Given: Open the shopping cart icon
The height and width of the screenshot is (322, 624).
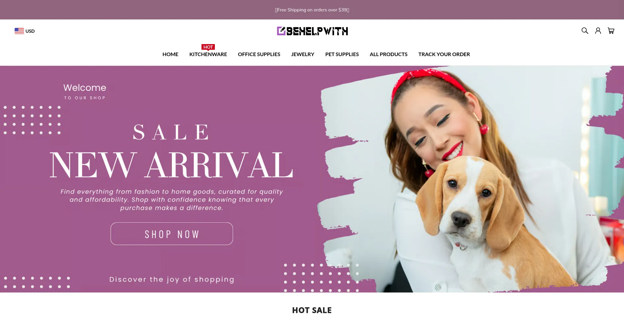Looking at the screenshot, I should [611, 31].
